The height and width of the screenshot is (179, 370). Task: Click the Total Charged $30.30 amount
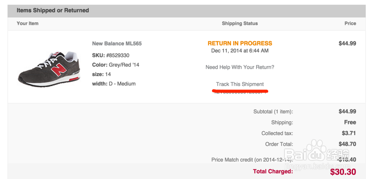click(343, 172)
